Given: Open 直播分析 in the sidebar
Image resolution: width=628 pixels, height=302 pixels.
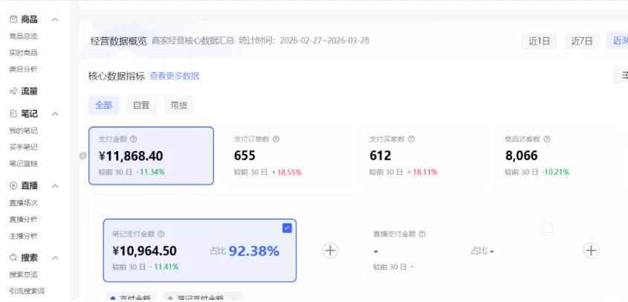Looking at the screenshot, I should [23, 219].
